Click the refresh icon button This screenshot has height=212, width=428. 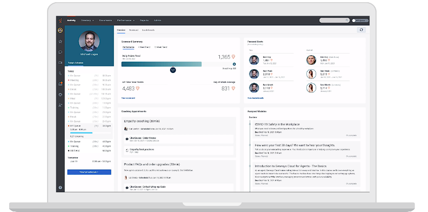click(x=361, y=30)
